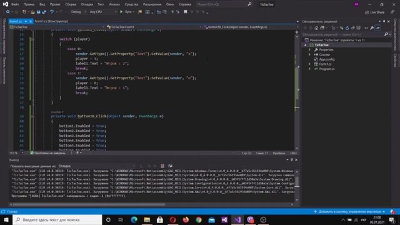Open the Справка menu
400x225 pixels.
click(185, 4)
